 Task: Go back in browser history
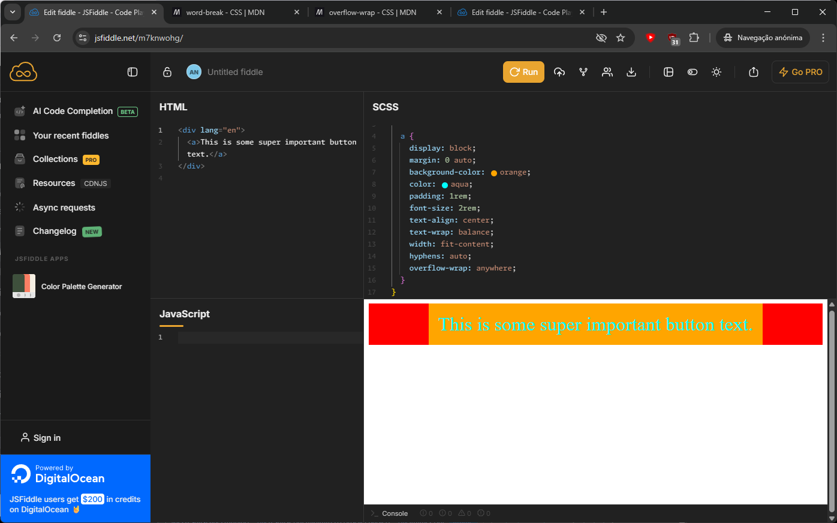(x=14, y=38)
